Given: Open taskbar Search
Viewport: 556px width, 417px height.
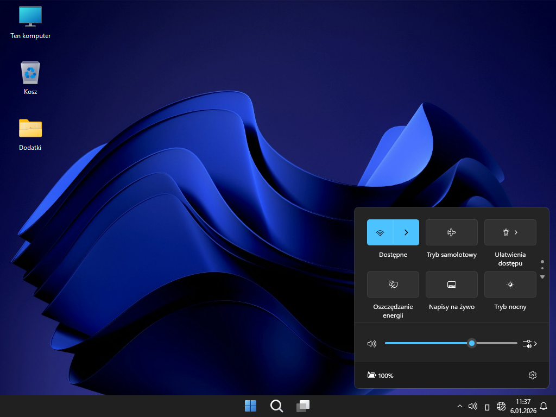Looking at the screenshot, I should click(x=276, y=406).
